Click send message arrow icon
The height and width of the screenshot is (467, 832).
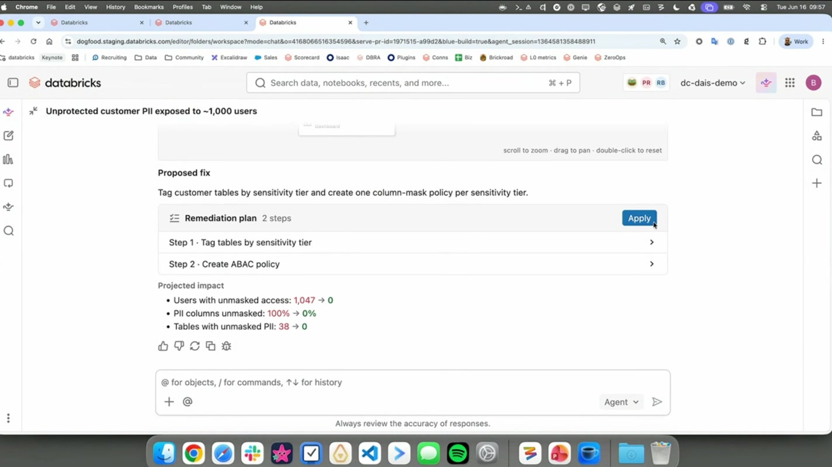[657, 402]
